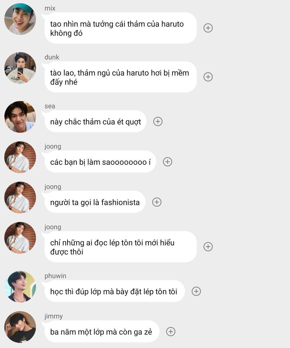The width and height of the screenshot is (290, 348).
Task: Click the plus icon beside mix's message
Action: pos(208,28)
